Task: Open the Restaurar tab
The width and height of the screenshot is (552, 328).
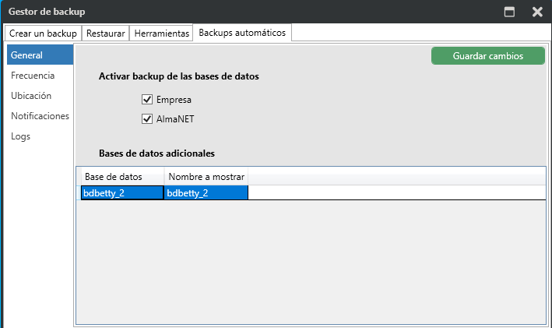Action: click(x=105, y=34)
